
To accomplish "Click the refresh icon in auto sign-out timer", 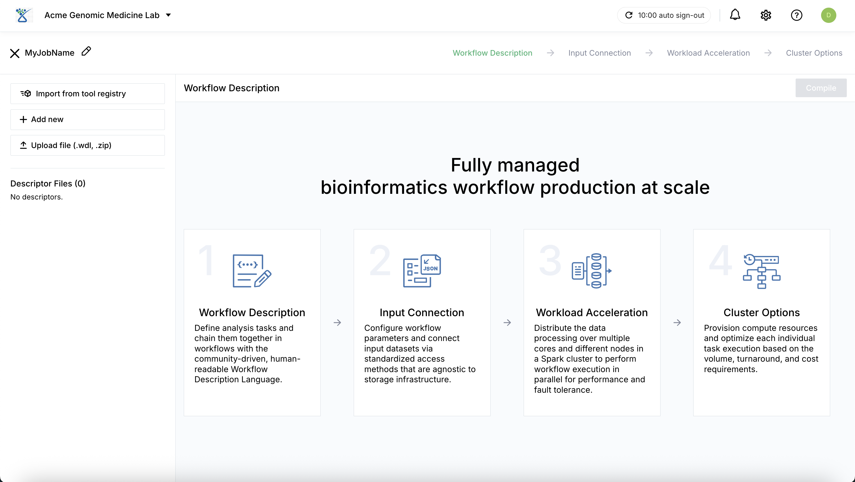I will coord(629,15).
